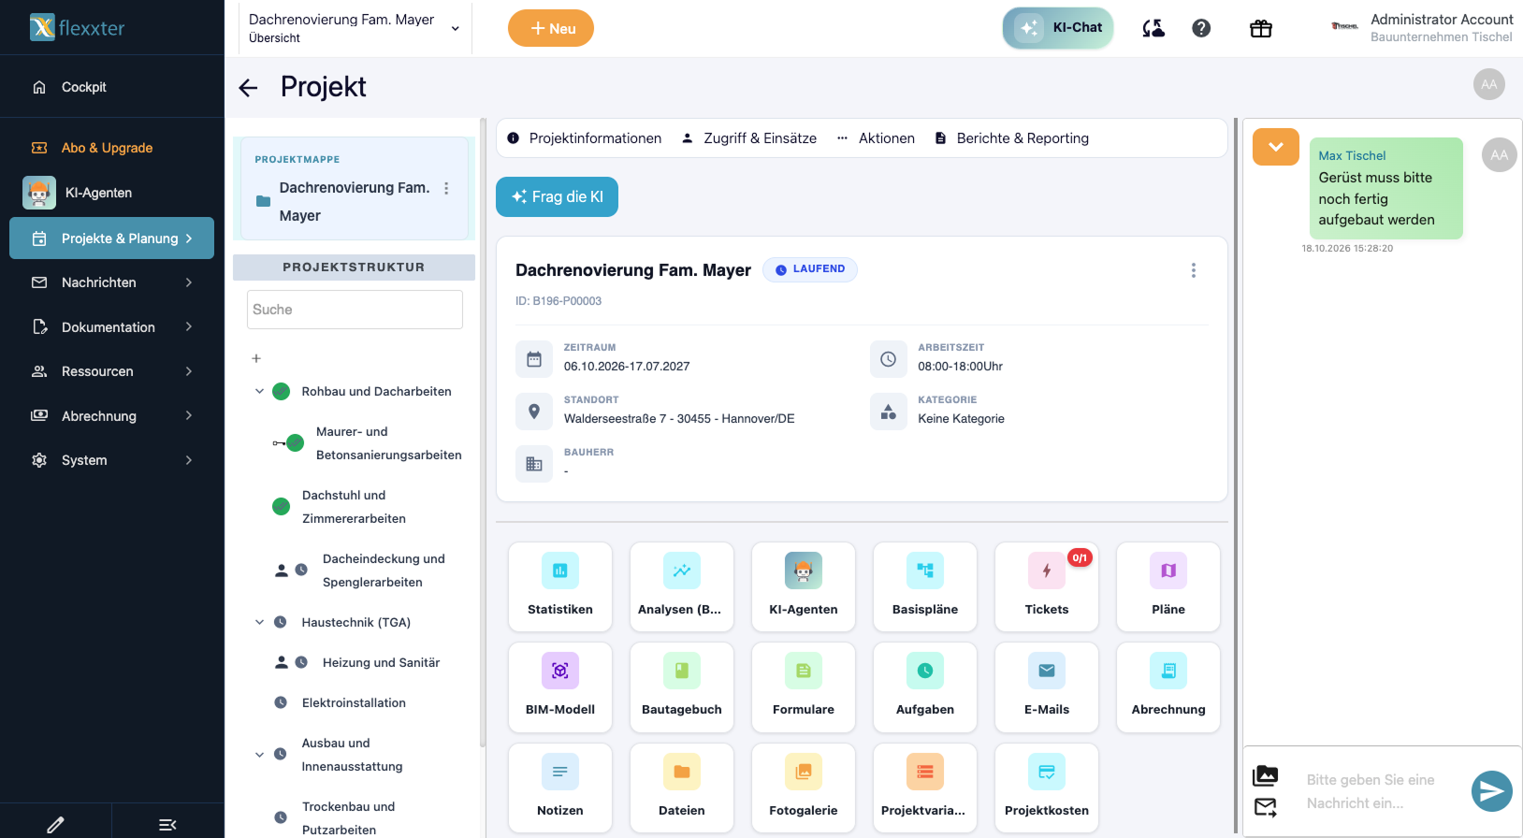Collapse Rohbau und Dacharbeiten node
This screenshot has width=1523, height=838.
(x=259, y=392)
